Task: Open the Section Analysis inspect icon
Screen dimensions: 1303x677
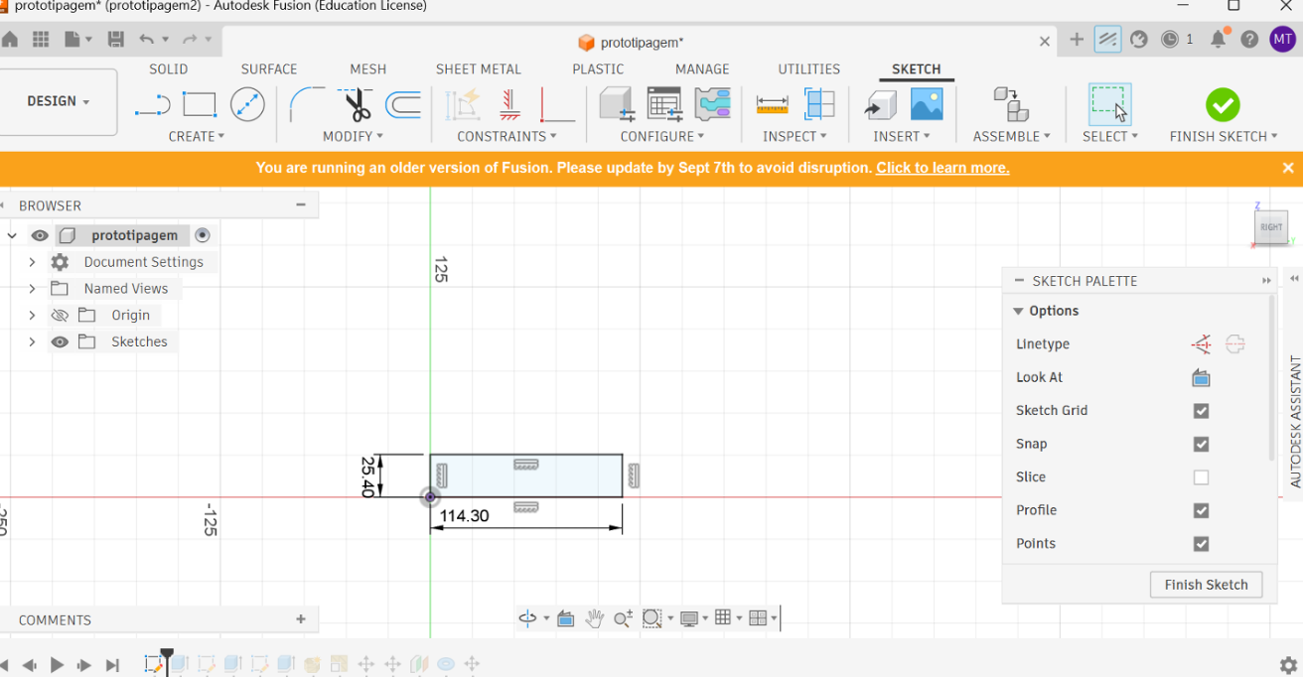Action: click(x=819, y=104)
